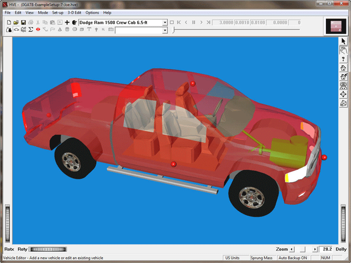351x263 pixels.
Task: Save the case with the floppy disk icon
Action: point(23,23)
